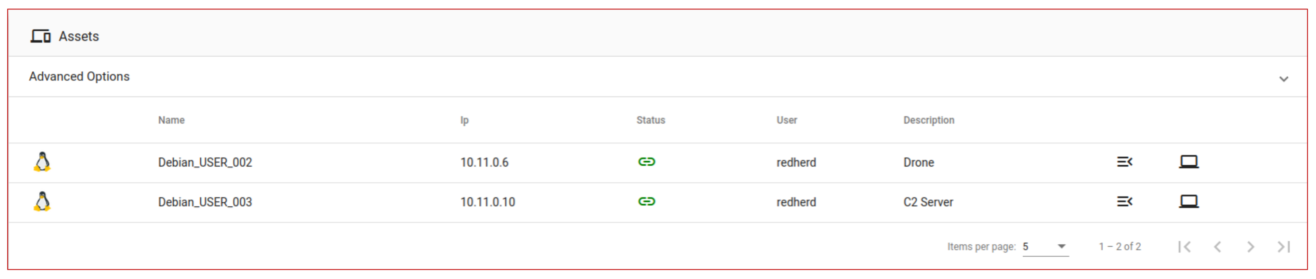Open the laptop terminal icon for Debian_USER_003
1316x279 pixels.
[x=1188, y=202]
